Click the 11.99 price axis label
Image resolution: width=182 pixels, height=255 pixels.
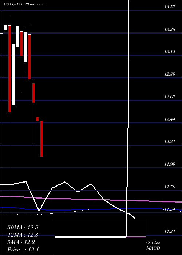point(170,164)
